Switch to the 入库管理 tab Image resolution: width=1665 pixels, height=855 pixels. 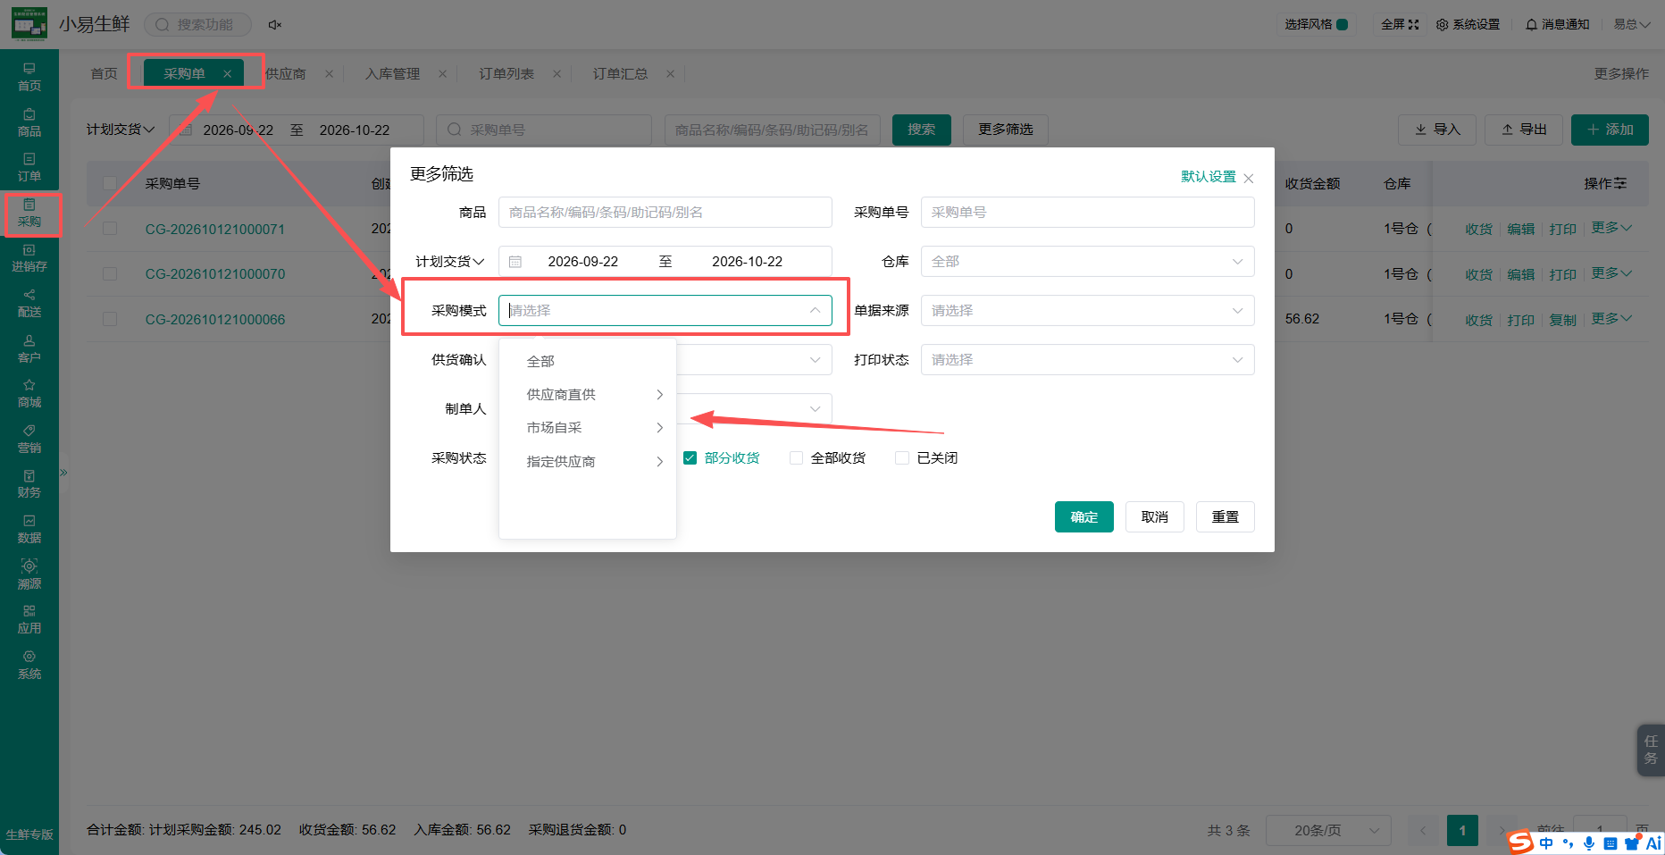[x=392, y=74]
